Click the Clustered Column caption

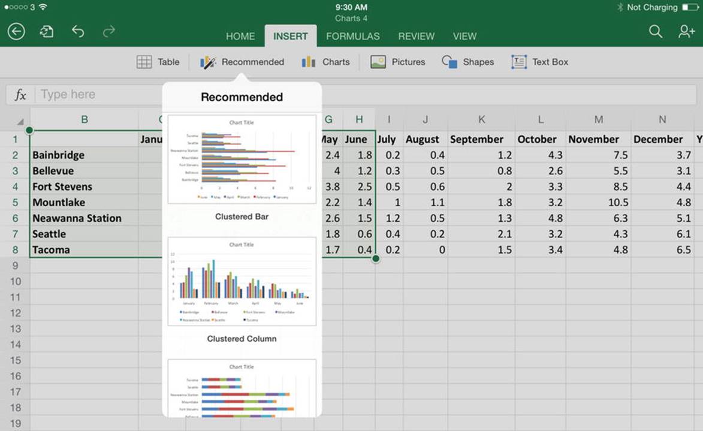click(242, 339)
